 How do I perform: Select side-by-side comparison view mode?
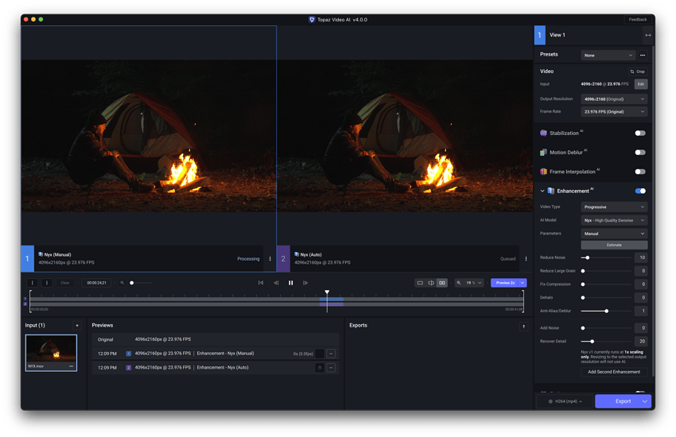pyautogui.click(x=442, y=283)
